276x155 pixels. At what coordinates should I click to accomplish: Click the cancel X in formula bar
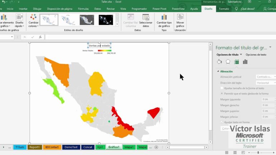25,37
